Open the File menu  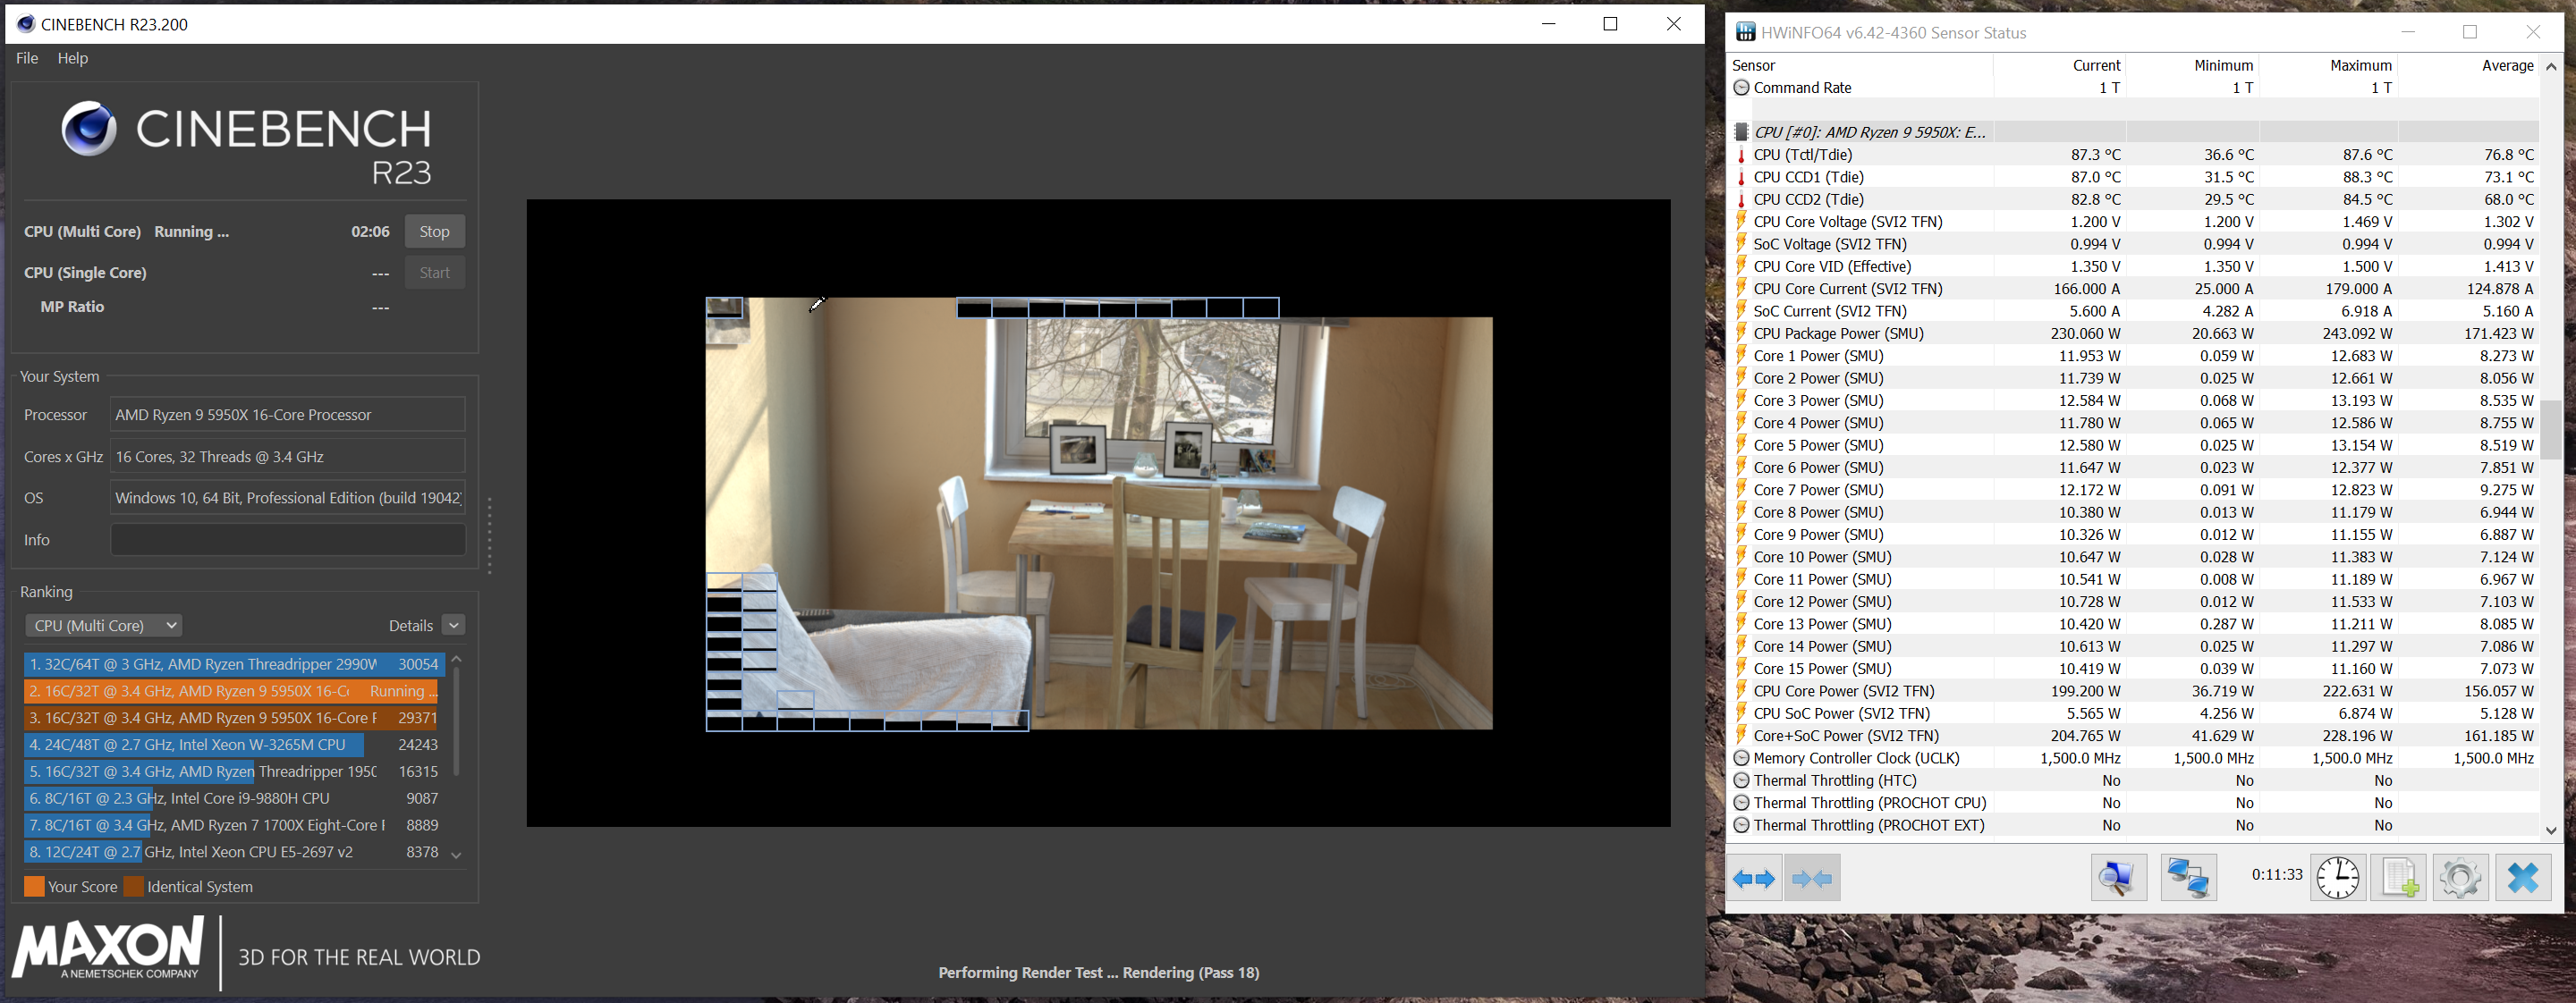(x=27, y=58)
